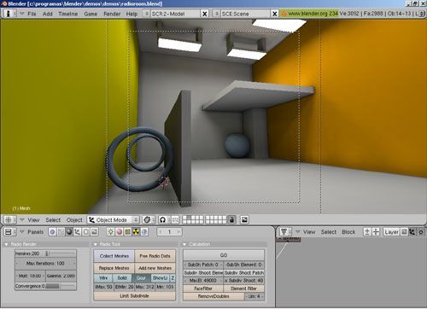Open the SCR:2-Model screen browse arrows
427x309 pixels.
coord(147,14)
